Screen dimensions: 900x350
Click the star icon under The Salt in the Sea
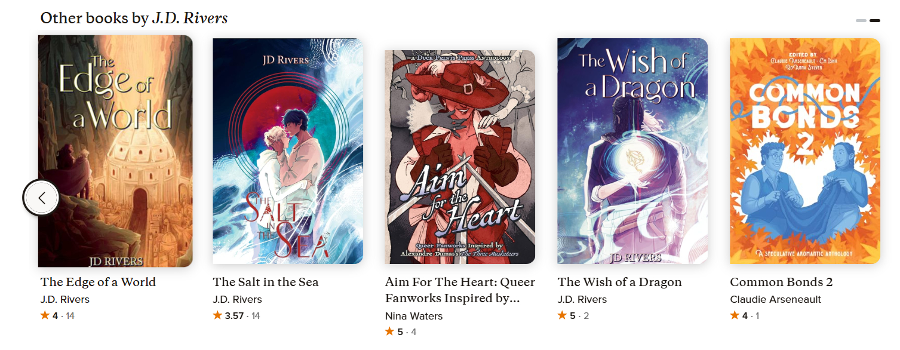217,315
